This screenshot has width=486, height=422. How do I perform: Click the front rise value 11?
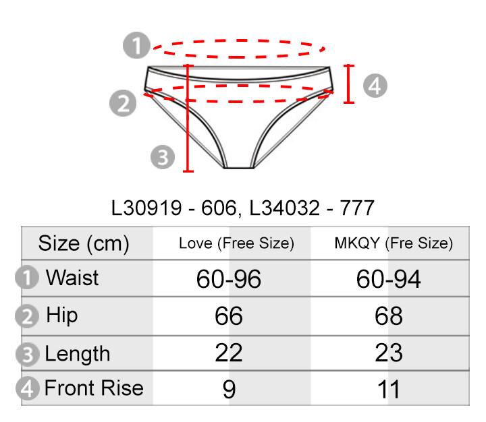tap(389, 389)
